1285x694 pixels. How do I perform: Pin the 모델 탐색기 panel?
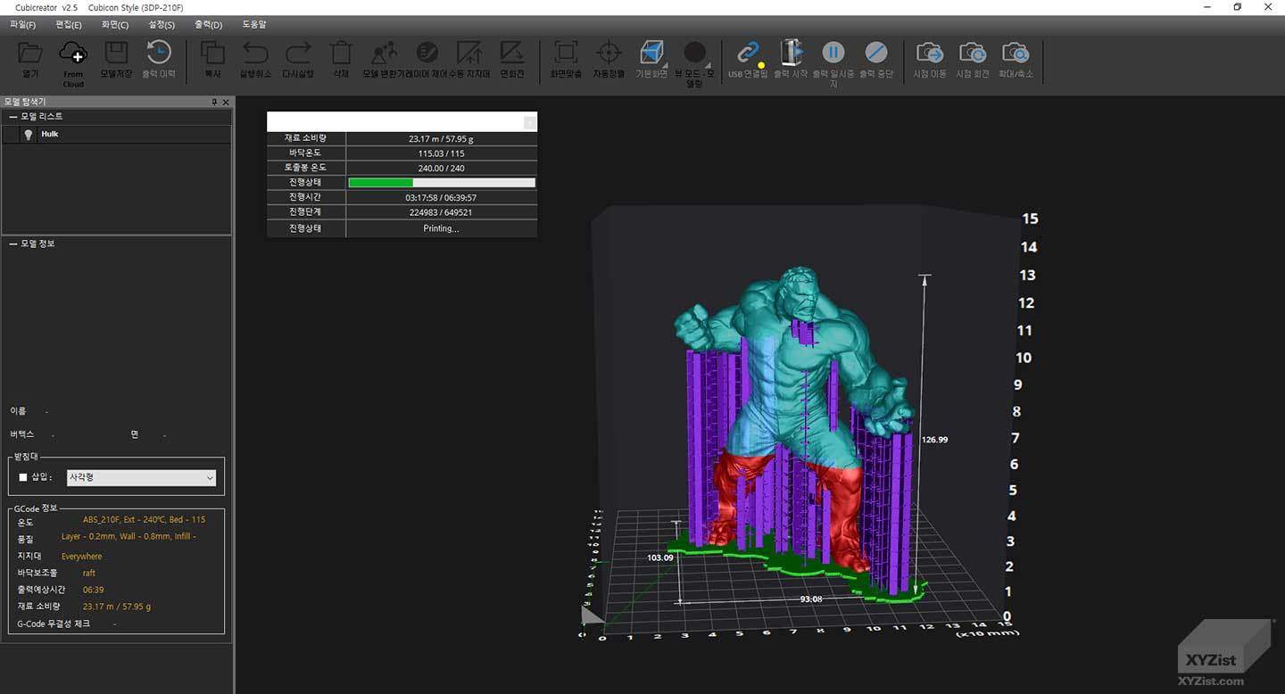click(214, 103)
